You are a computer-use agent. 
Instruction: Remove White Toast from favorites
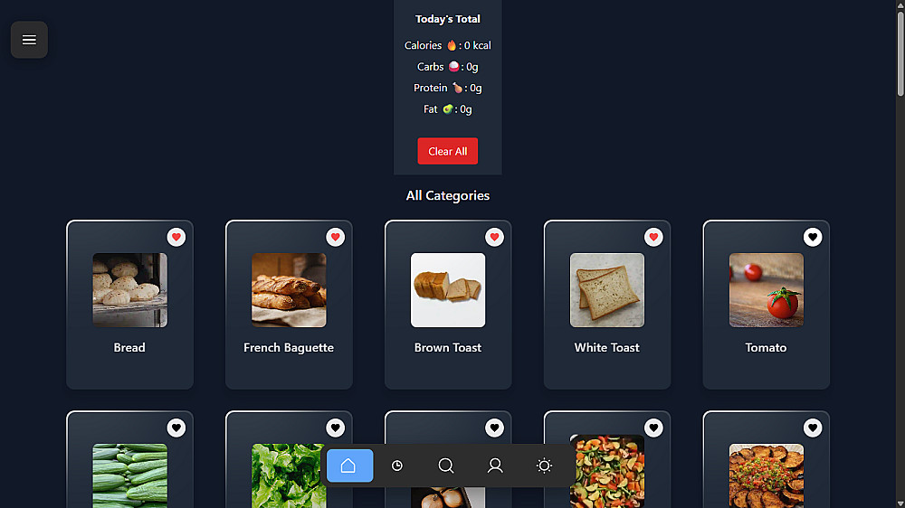click(653, 237)
